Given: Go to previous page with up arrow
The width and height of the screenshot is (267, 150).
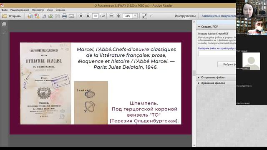Looking at the screenshot, I should tap(81, 16).
